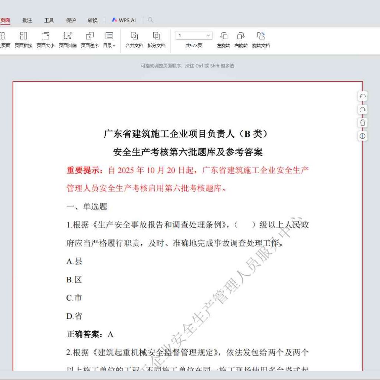380x380 pixels.
Task: Delete the page using the trash icon
Action: [363, 122]
